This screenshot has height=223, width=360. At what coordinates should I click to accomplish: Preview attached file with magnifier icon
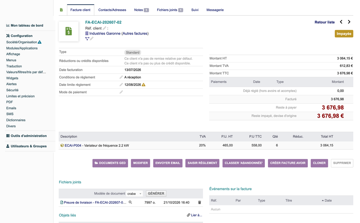click(x=130, y=202)
